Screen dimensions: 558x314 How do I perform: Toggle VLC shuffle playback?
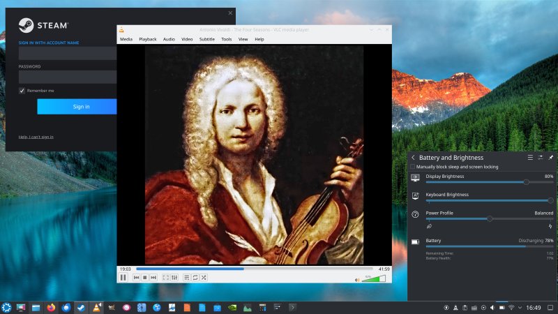(204, 278)
